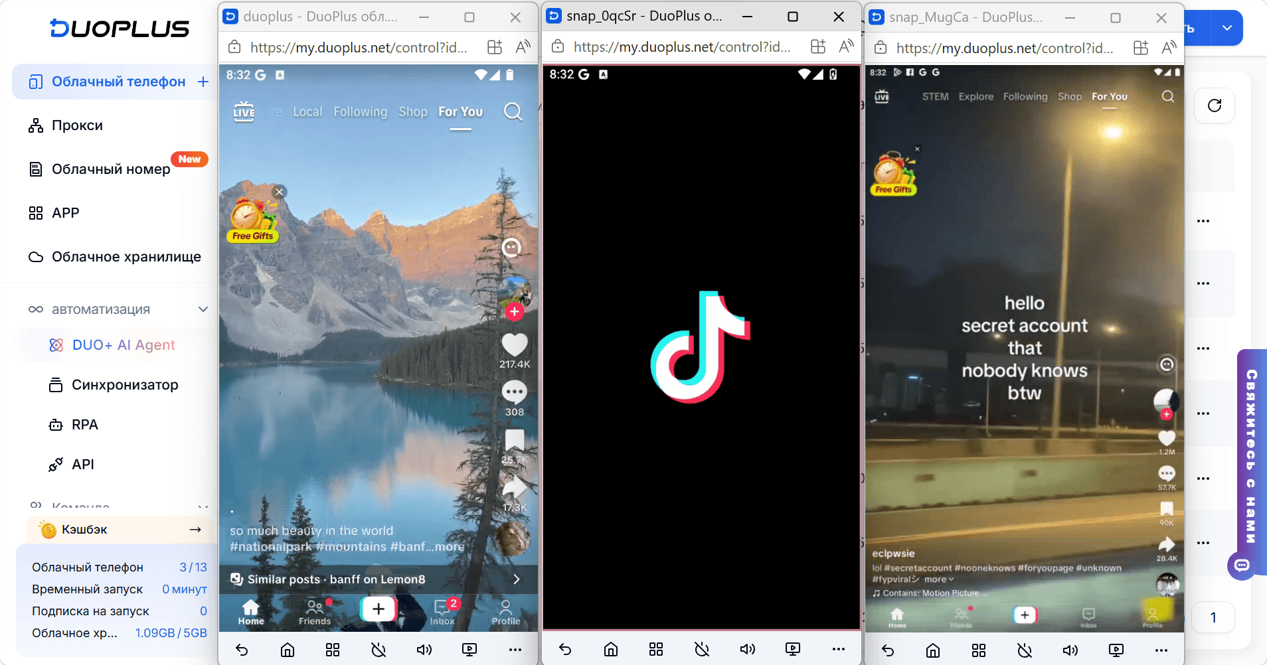Switch to Shop tab in duoplus window
The image size is (1267, 665).
coord(413,112)
